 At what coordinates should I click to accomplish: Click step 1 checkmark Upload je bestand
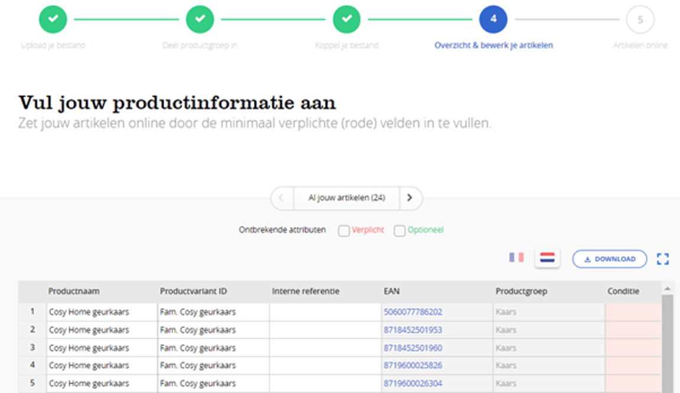[53, 19]
